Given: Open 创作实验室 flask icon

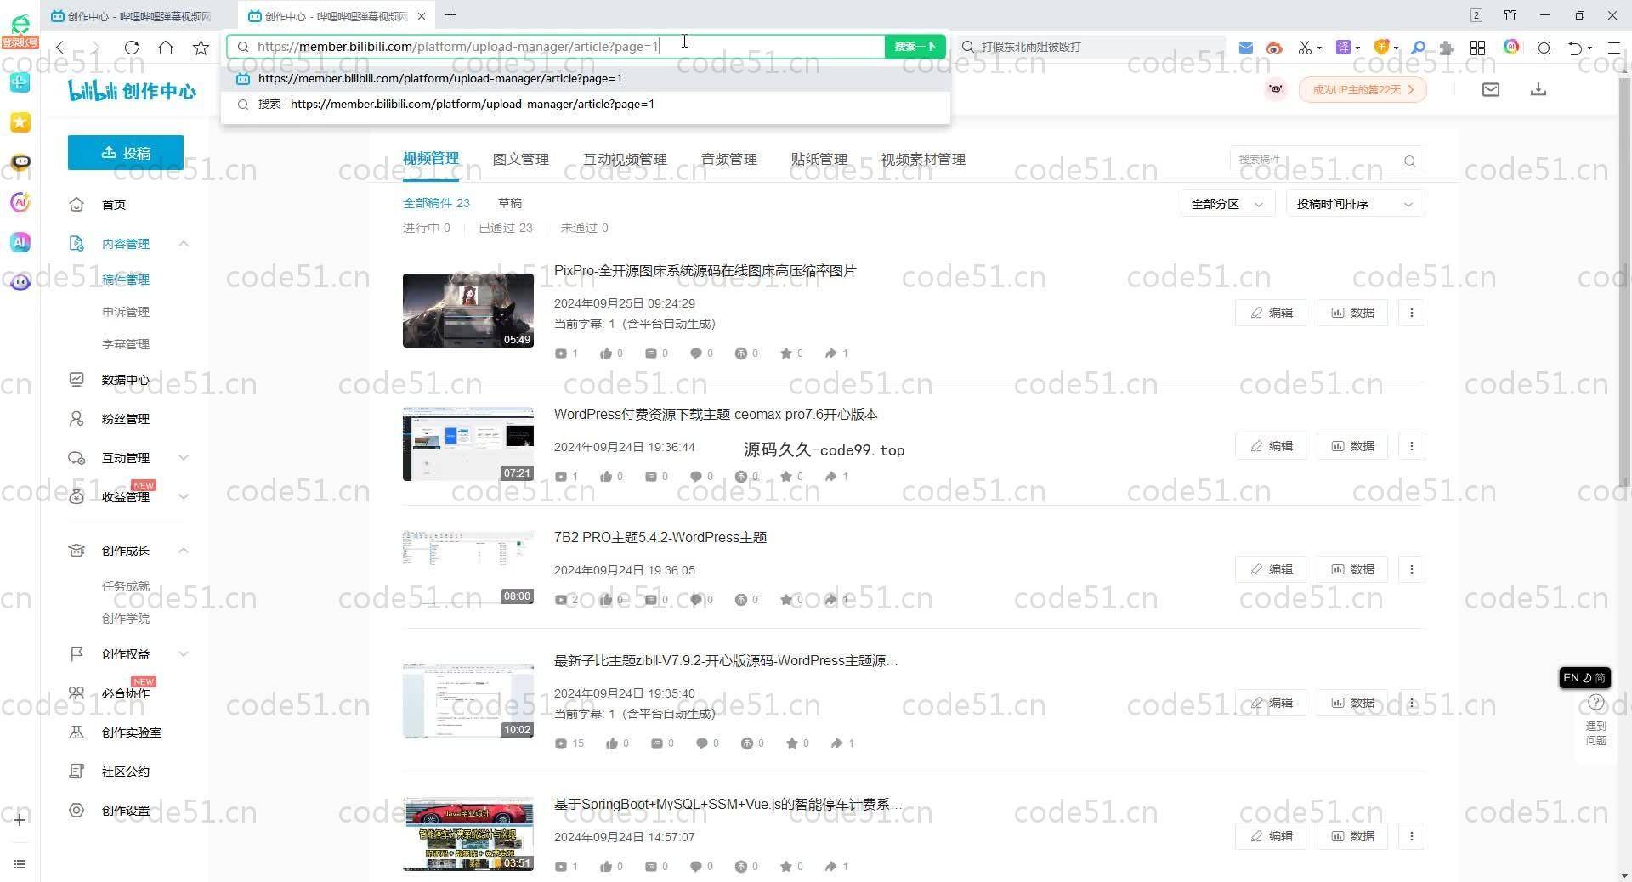Looking at the screenshot, I should click(x=76, y=732).
